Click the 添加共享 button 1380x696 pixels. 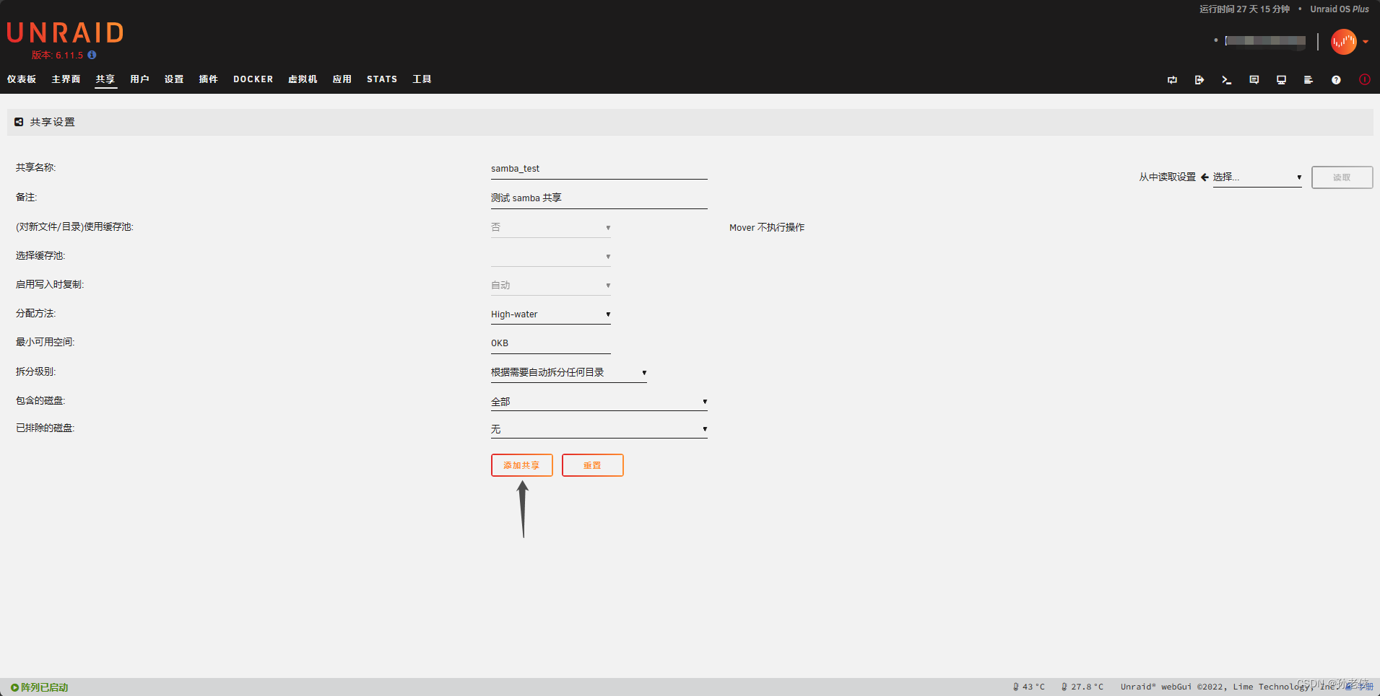[x=521, y=465]
